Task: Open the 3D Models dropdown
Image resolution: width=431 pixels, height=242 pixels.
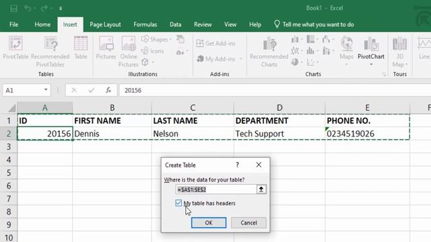Action: tap(147, 63)
